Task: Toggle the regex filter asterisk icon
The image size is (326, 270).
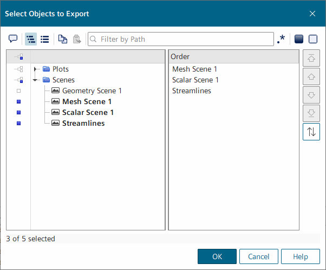Action: point(281,39)
